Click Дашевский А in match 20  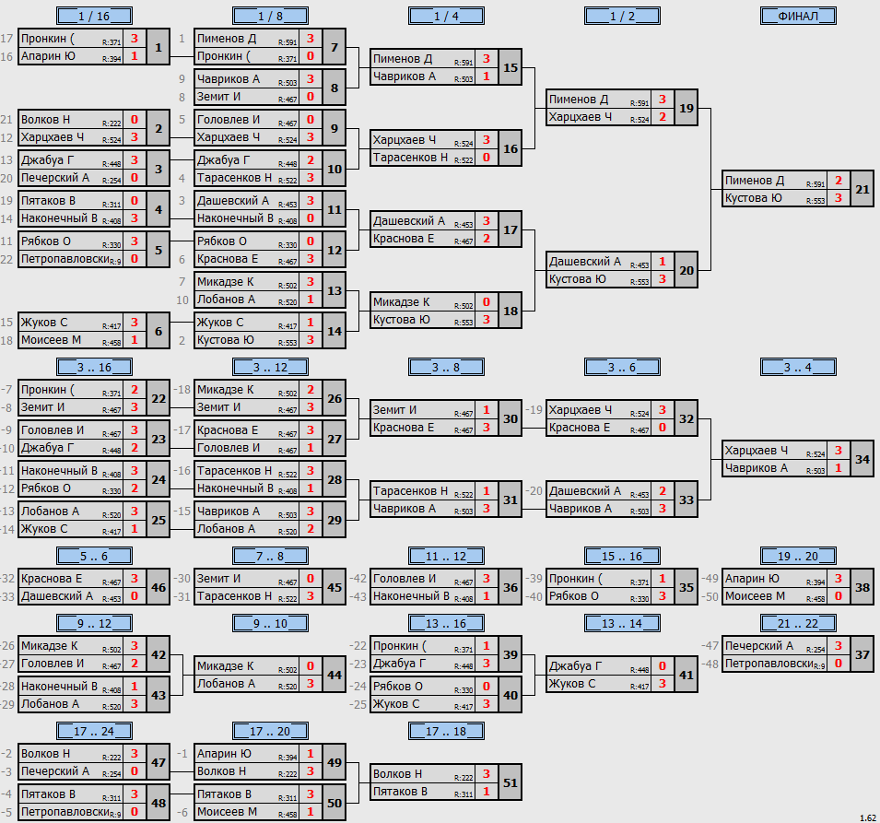tap(585, 262)
